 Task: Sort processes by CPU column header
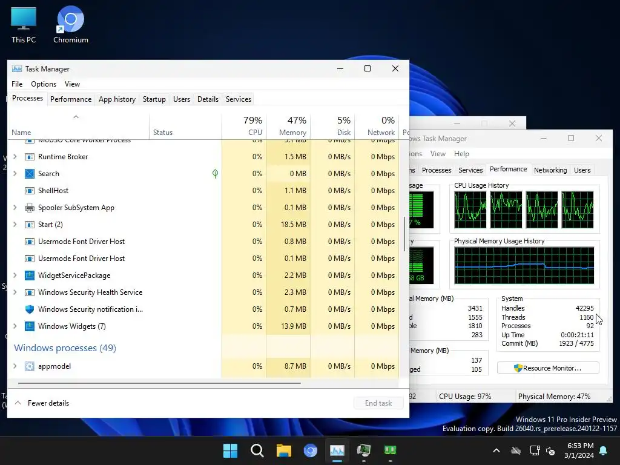click(x=245, y=126)
